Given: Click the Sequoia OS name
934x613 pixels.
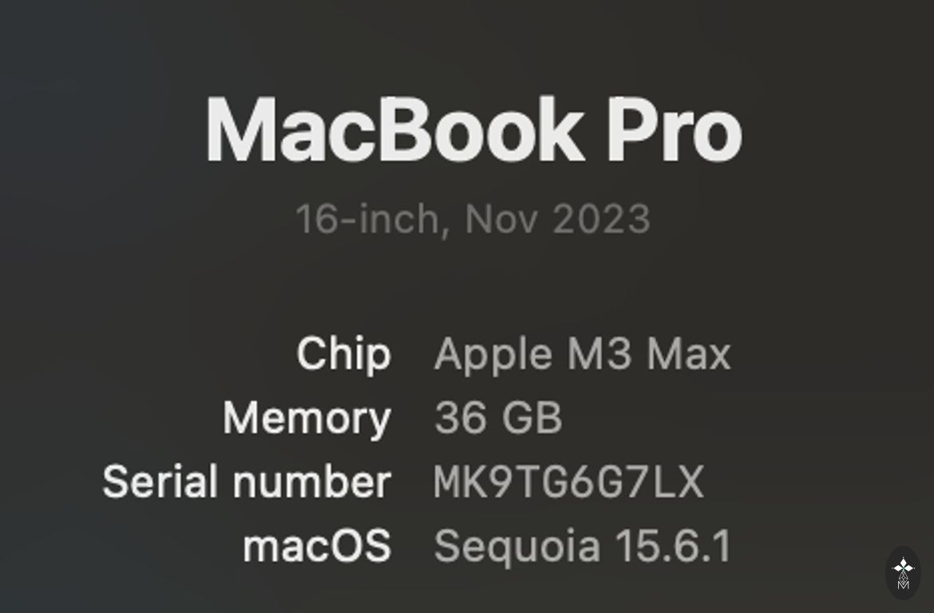Looking at the screenshot, I should [516, 546].
